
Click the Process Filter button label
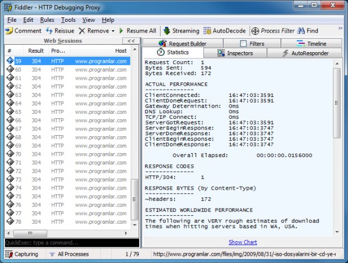point(278,31)
